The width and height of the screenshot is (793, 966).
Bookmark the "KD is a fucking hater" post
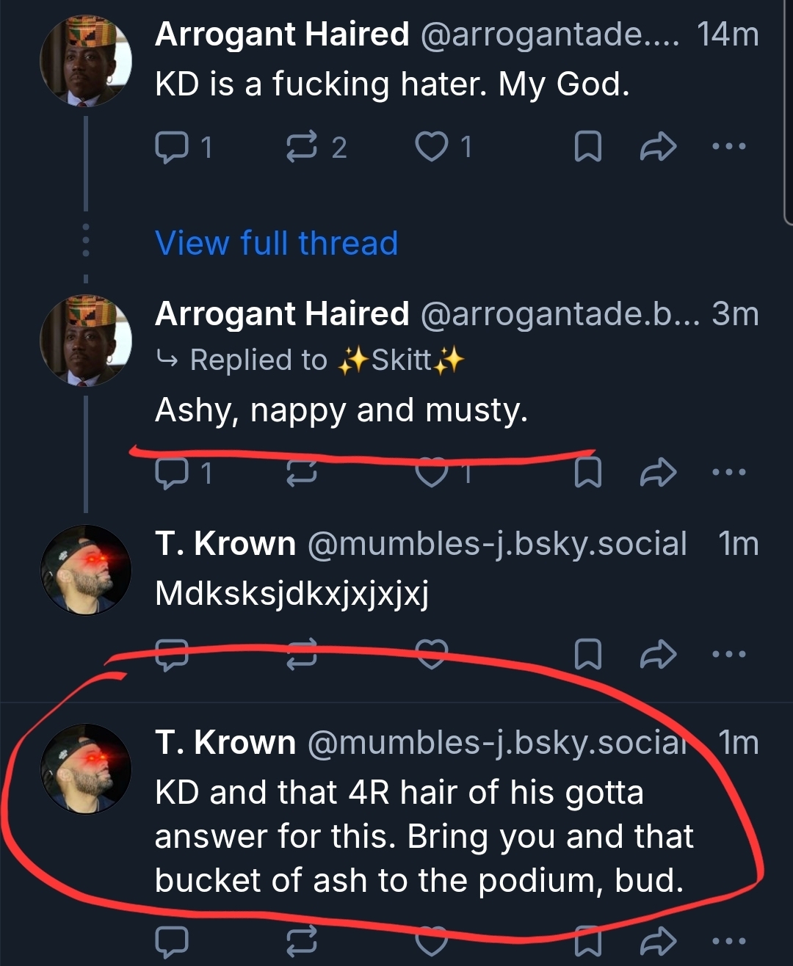(x=587, y=147)
